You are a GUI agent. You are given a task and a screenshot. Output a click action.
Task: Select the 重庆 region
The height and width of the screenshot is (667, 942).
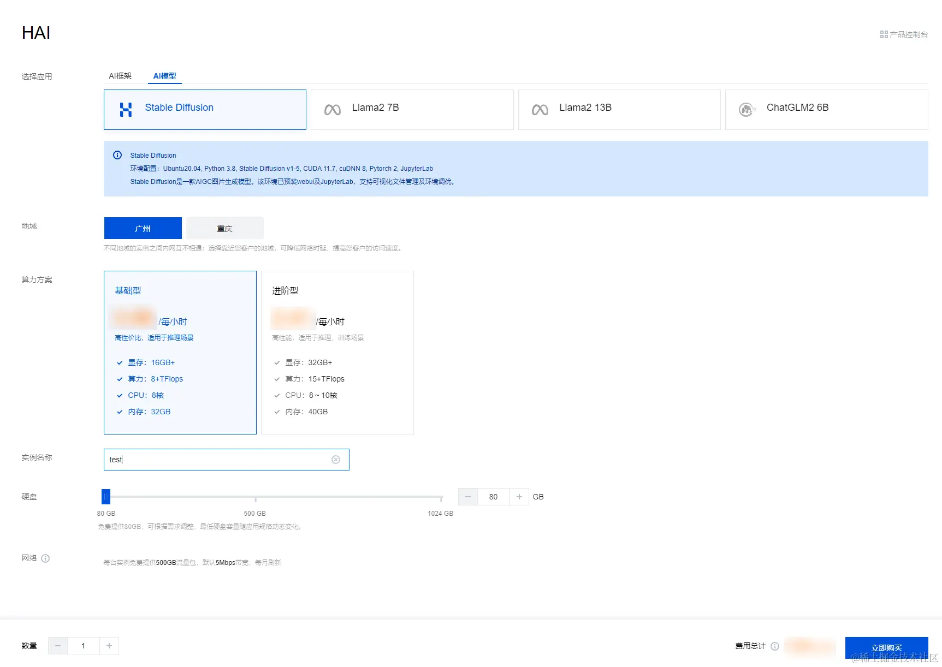click(x=225, y=228)
